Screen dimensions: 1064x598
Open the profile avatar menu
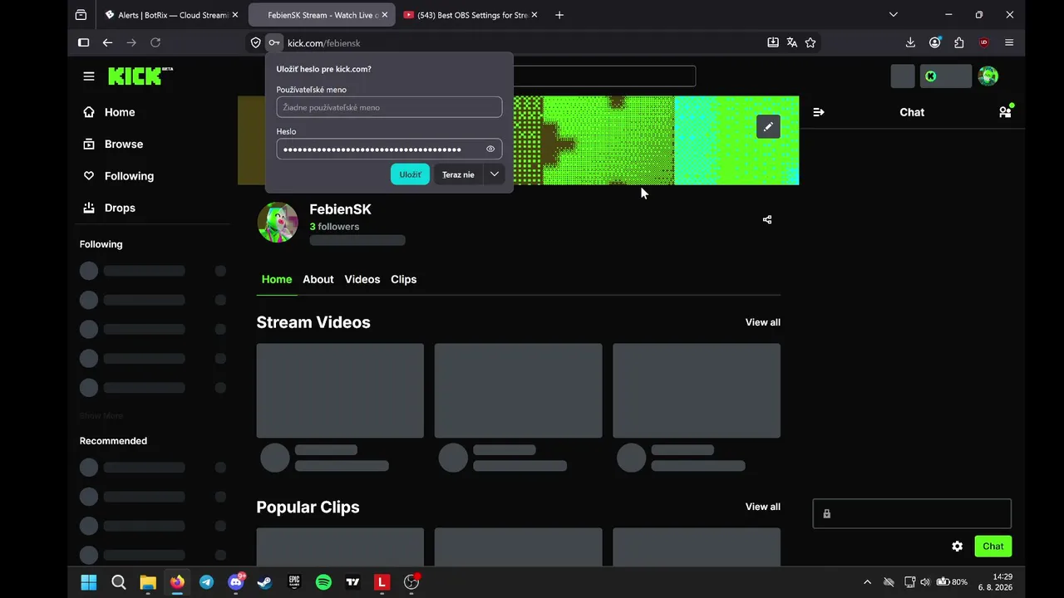click(988, 76)
